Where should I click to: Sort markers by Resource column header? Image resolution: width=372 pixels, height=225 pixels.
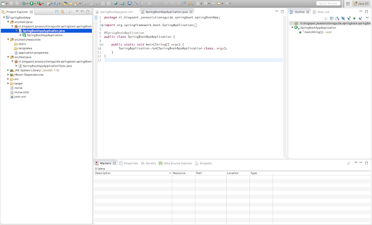[184, 173]
